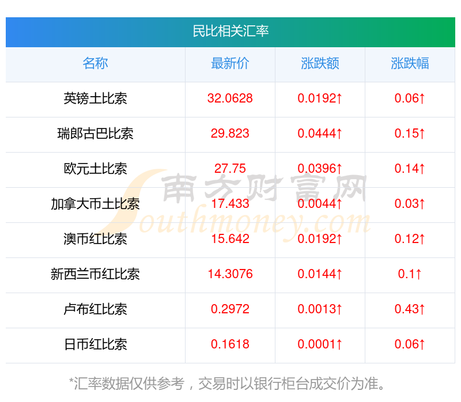The height and width of the screenshot is (402, 461).
Task: Click the 澳币红比索 row name
Action: [x=95, y=239]
